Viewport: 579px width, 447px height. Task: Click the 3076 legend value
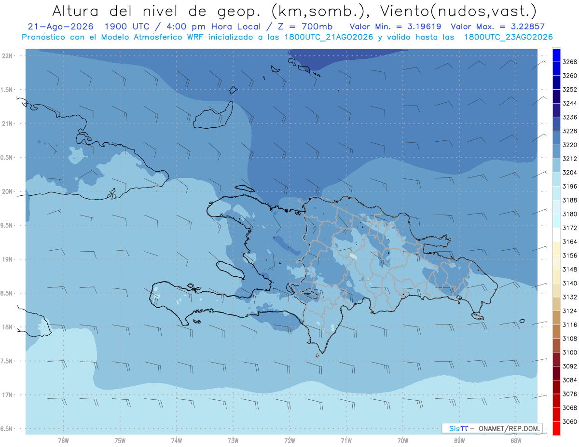pos(569,394)
